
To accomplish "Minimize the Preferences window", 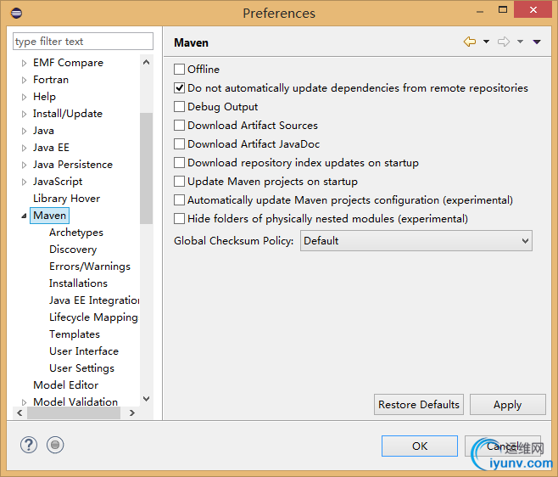I will [x=480, y=11].
